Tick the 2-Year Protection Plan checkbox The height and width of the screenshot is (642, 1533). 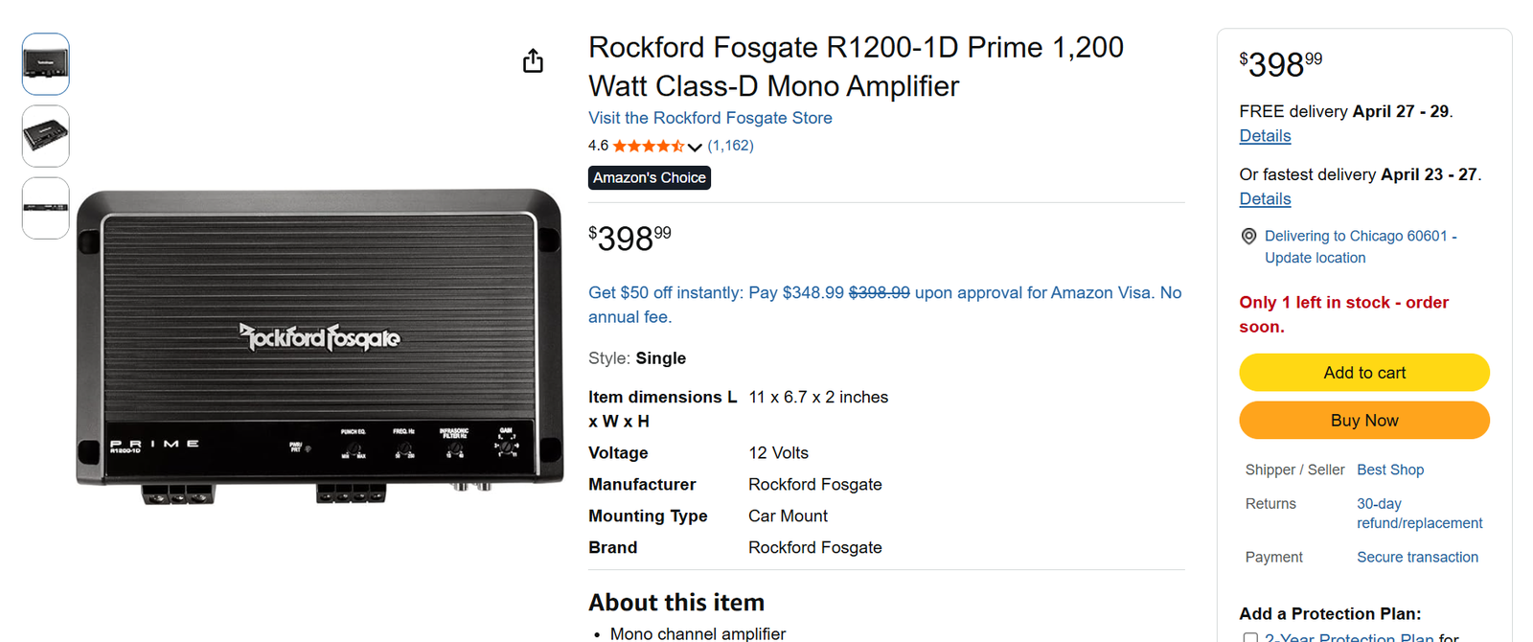click(x=1250, y=637)
